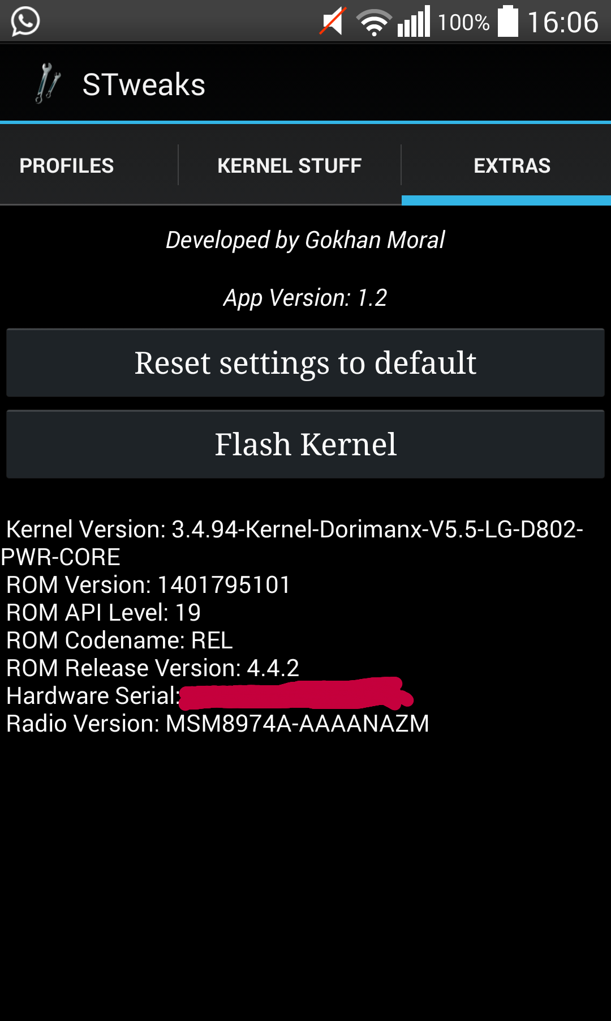Image resolution: width=611 pixels, height=1021 pixels.
Task: Tap the App Version 1.2 label
Action: (305, 298)
